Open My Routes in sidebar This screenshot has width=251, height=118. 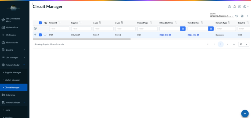[14, 35]
